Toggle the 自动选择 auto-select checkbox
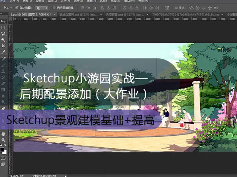237x177 pixels. [x=17, y=8]
